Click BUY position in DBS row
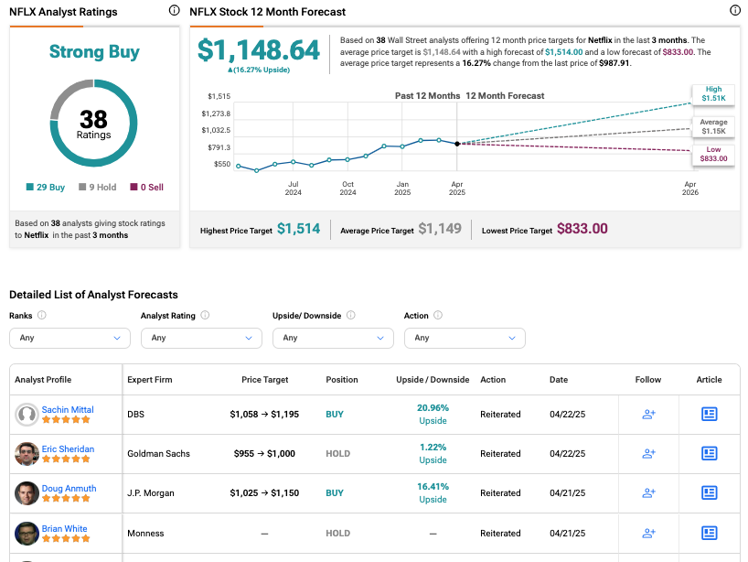 click(335, 415)
